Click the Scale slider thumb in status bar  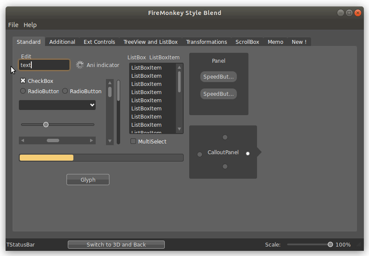(x=330, y=245)
